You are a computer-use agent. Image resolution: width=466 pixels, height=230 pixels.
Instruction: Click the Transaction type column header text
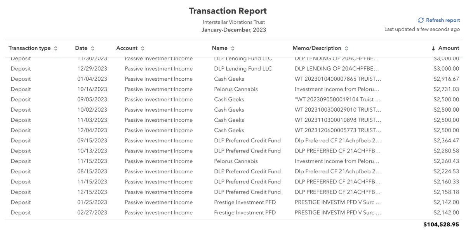30,48
